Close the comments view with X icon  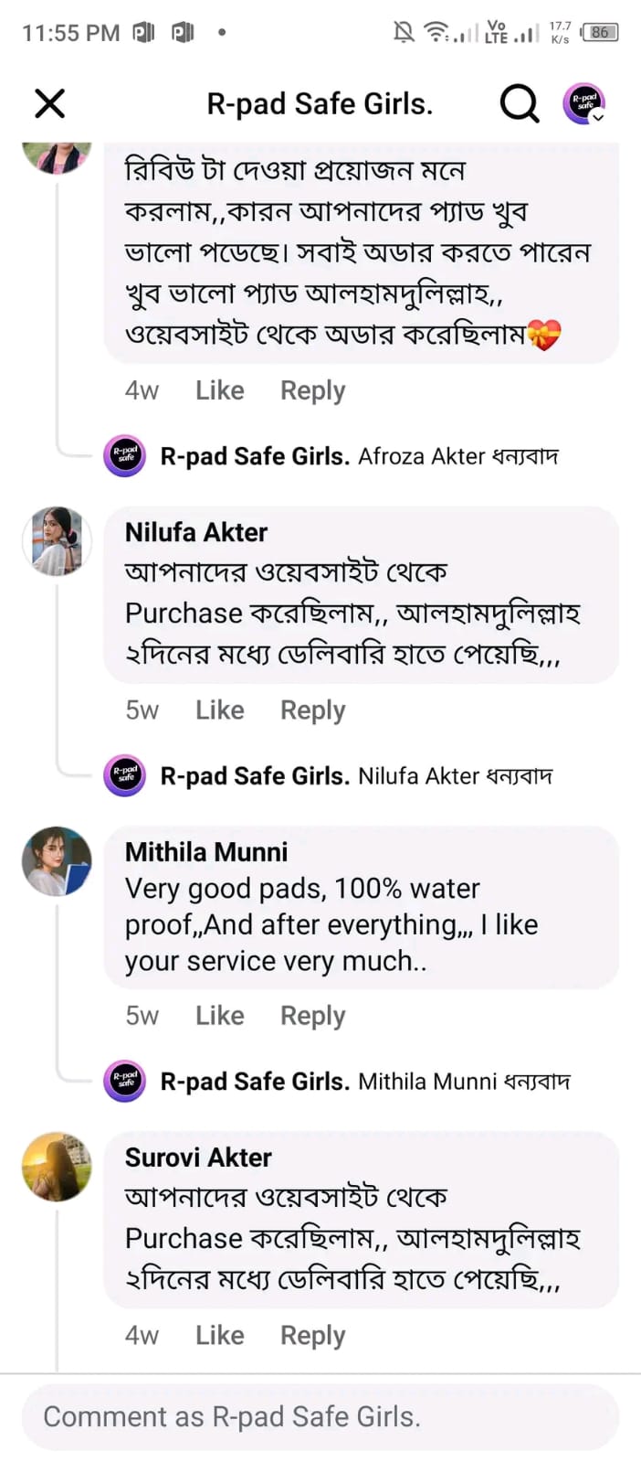(50, 103)
